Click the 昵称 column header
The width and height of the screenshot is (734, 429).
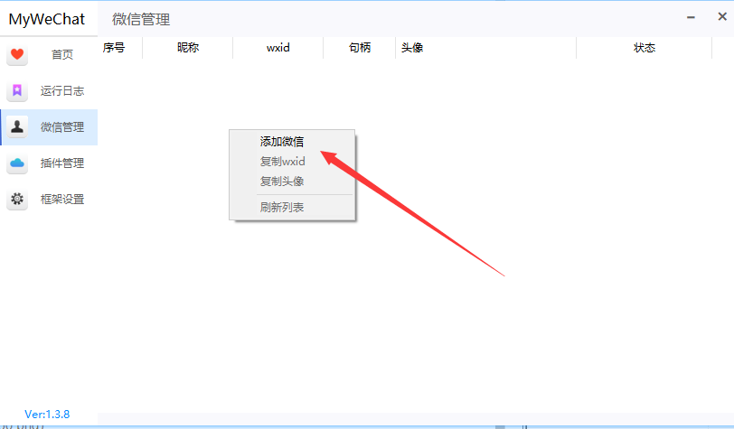[188, 48]
